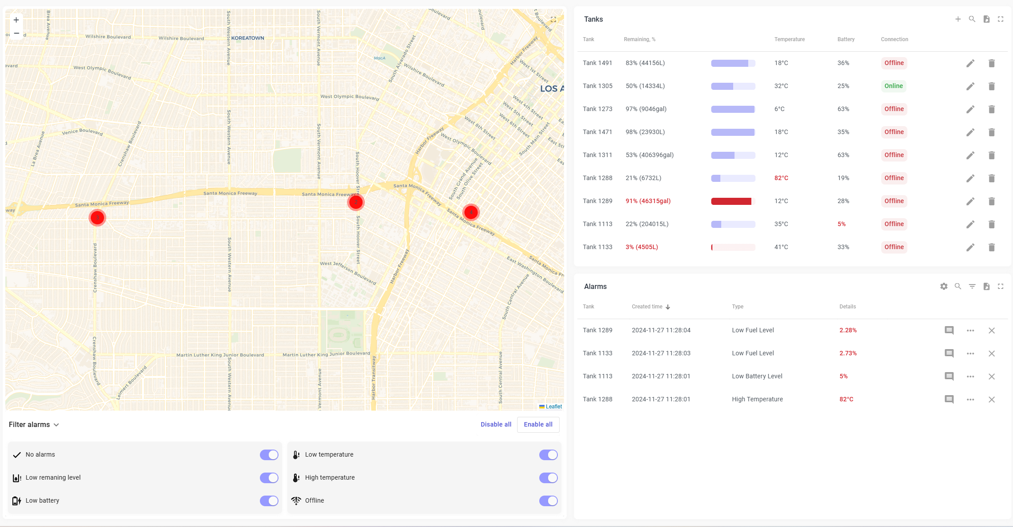The height and width of the screenshot is (527, 1013).
Task: Toggle the Low battery alarm filter
Action: 269,500
